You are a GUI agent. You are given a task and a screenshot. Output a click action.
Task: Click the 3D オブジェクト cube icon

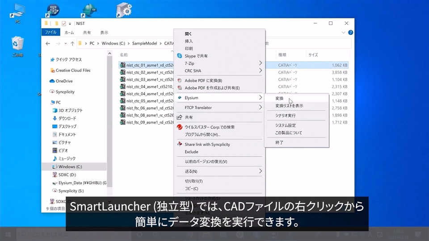55,110
